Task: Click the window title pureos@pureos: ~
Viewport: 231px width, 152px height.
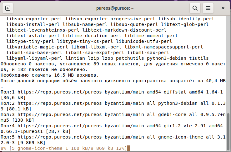Action: 115,8
